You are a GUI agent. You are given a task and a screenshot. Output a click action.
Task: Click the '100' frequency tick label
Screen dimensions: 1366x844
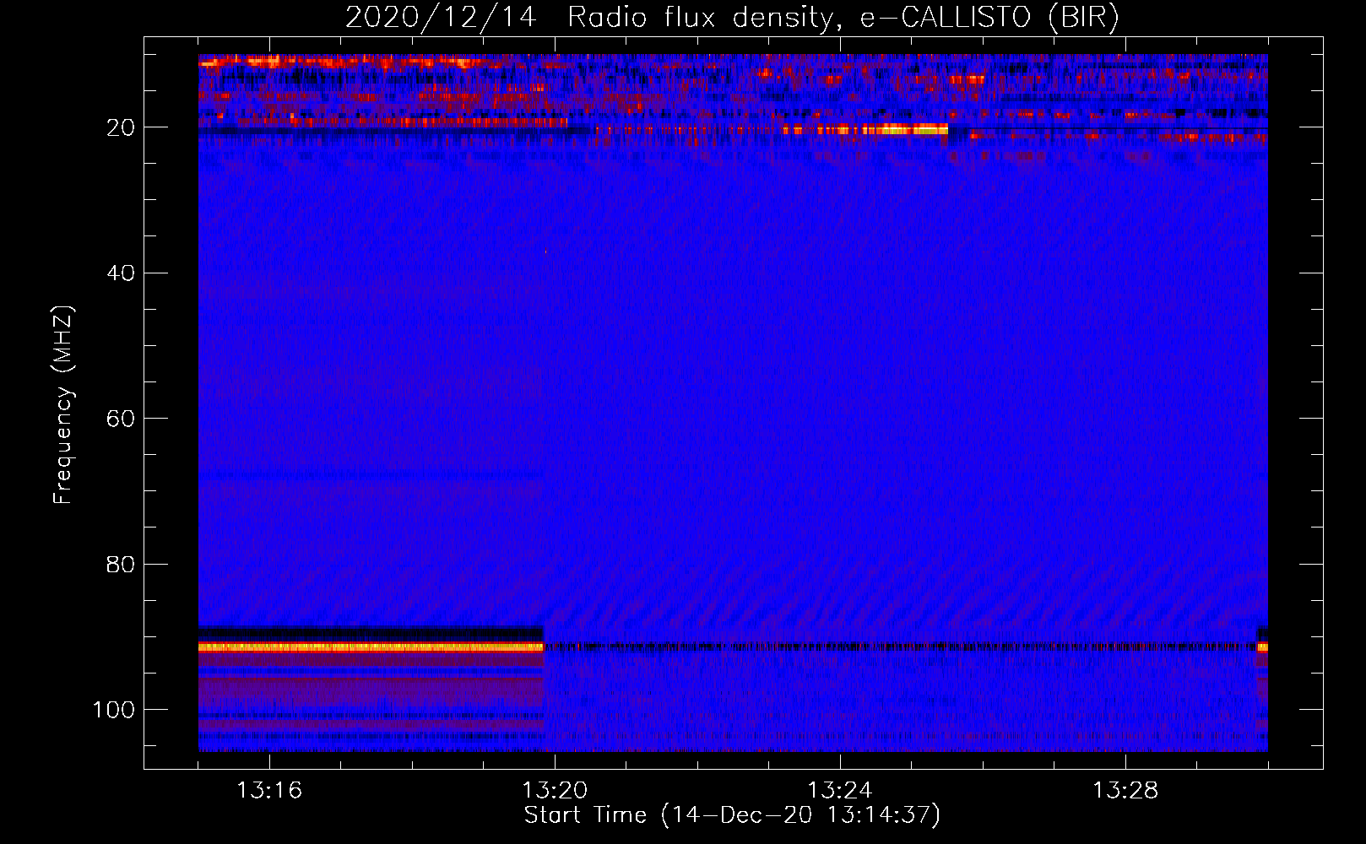114,710
